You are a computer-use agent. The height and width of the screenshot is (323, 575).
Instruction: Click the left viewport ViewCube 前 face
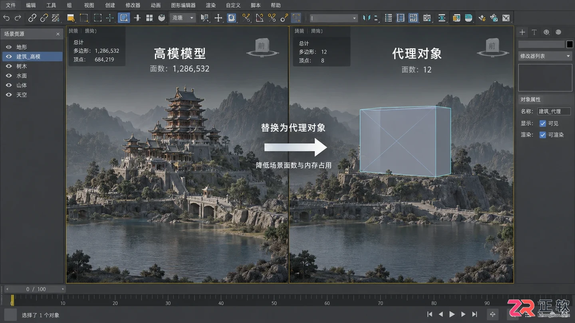[261, 46]
